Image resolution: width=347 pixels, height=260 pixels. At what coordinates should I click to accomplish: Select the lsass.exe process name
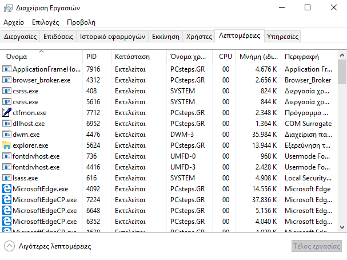click(x=25, y=178)
